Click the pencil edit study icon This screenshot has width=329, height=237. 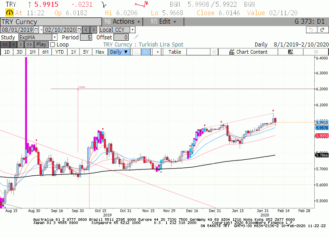[x=136, y=38]
